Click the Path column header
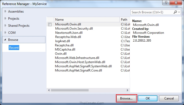Image resolution: width=184 pixels, height=105 pixels. (x=125, y=19)
